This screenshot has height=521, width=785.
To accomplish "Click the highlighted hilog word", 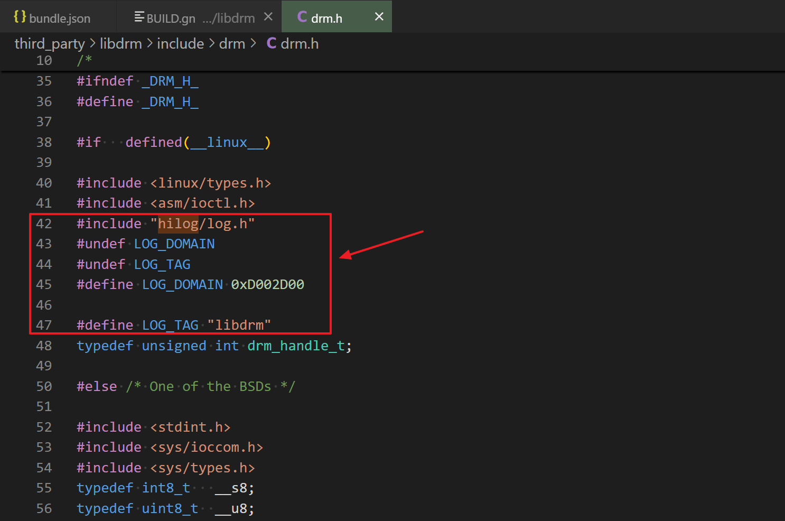I will [x=178, y=224].
